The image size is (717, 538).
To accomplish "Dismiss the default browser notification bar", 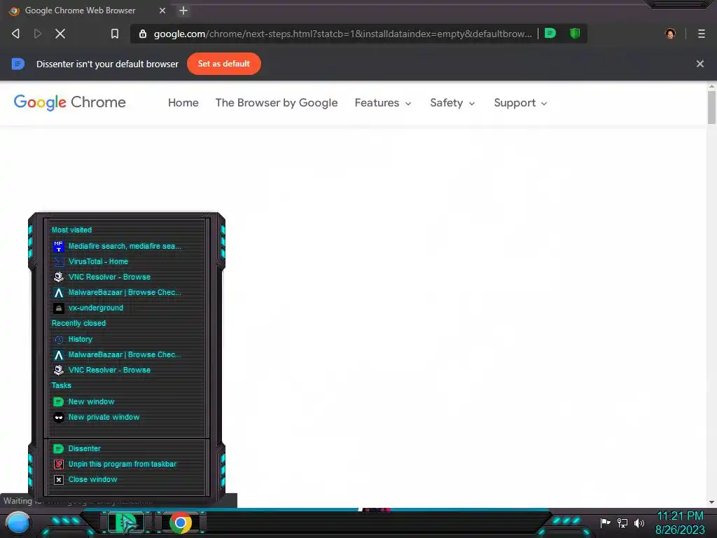I will [699, 64].
